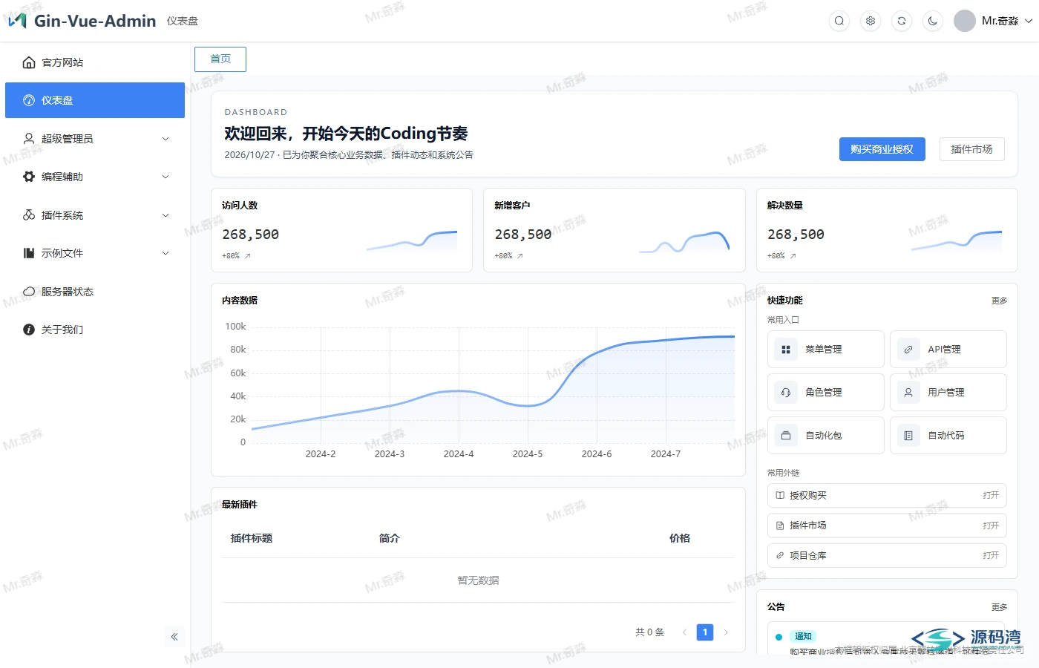The image size is (1039, 668).
Task: Open the 授权购买 external link
Action: point(887,496)
